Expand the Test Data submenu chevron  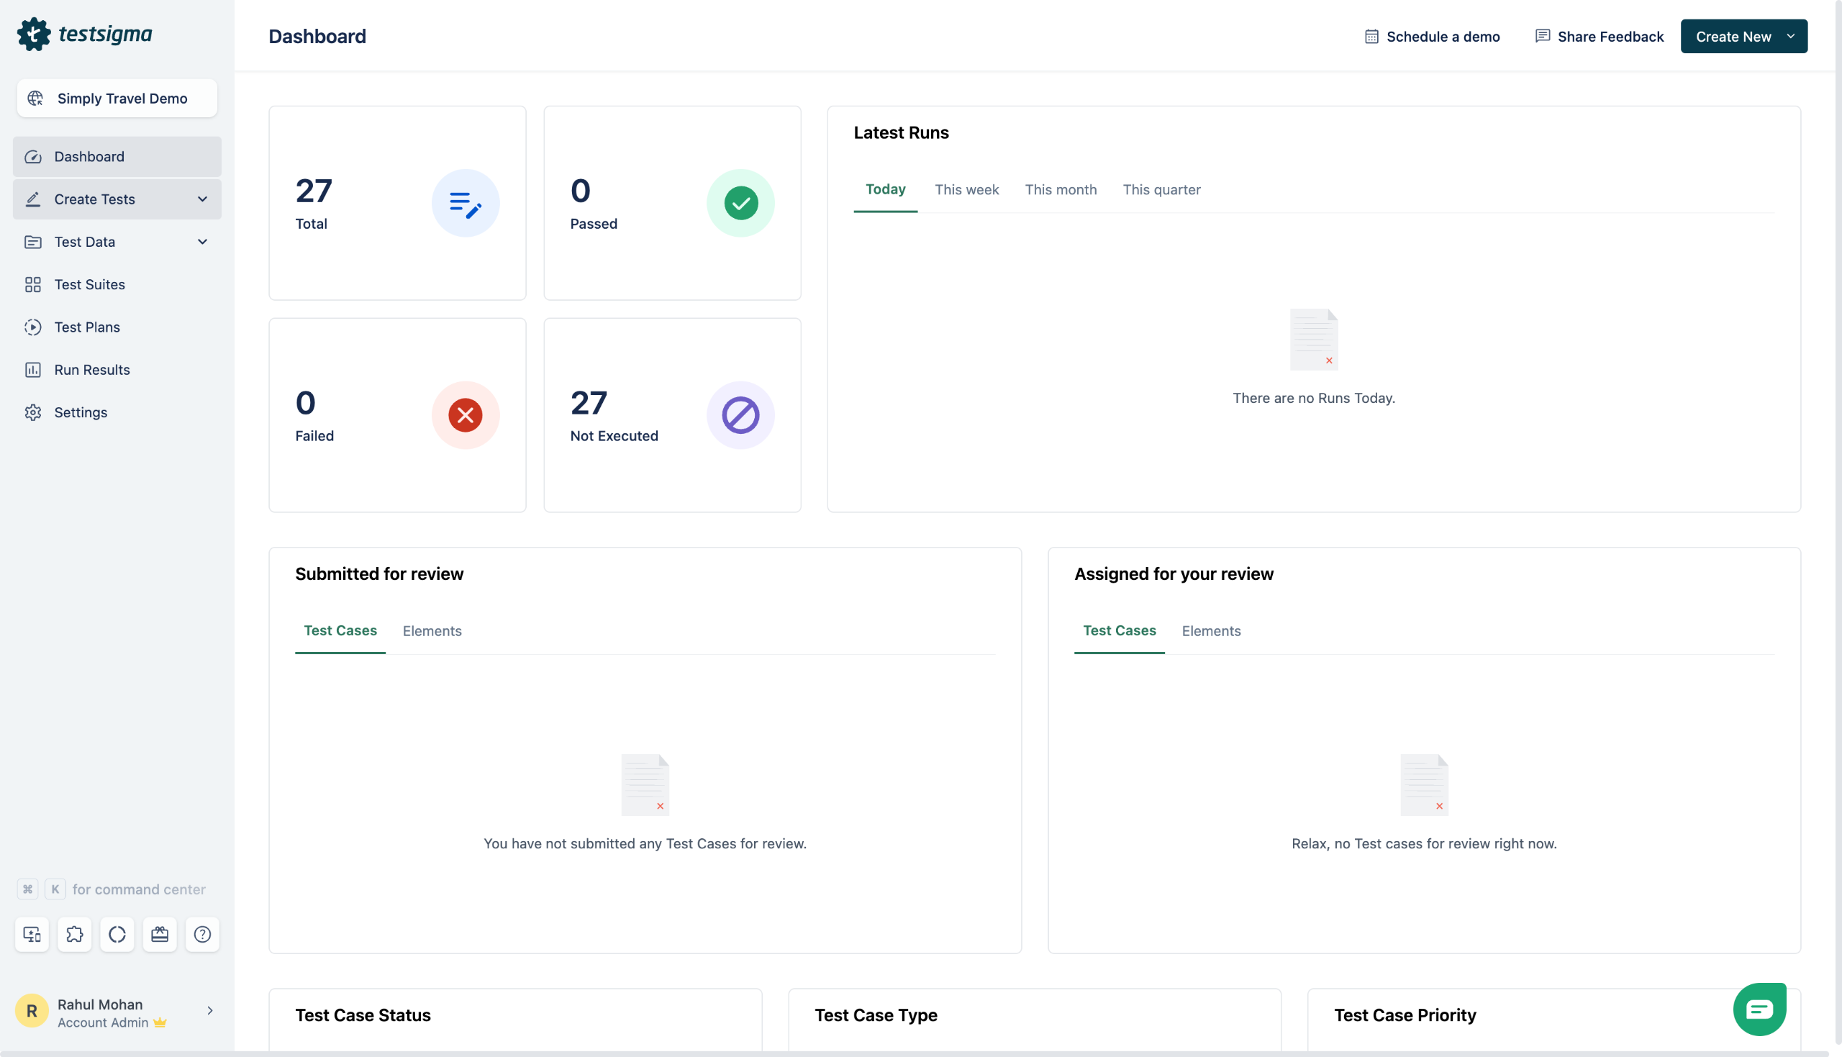point(202,242)
